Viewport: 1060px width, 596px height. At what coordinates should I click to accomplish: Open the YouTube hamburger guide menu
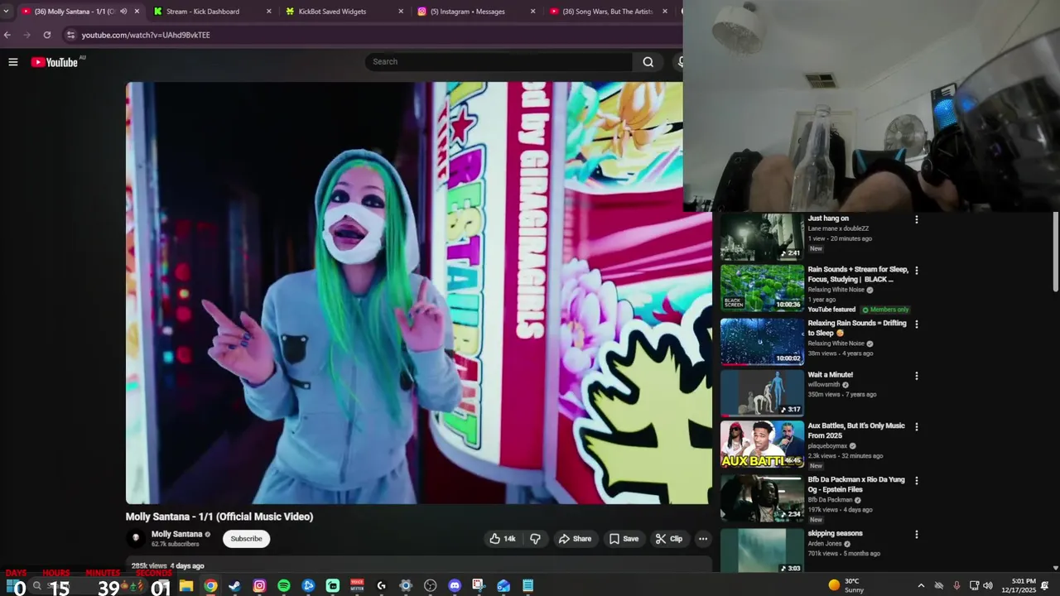tap(13, 62)
